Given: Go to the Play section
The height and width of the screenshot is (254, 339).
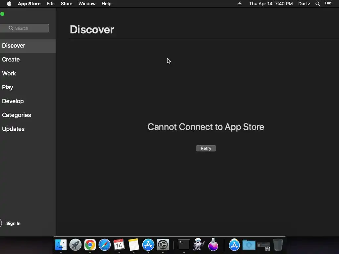Looking at the screenshot, I should [28, 87].
